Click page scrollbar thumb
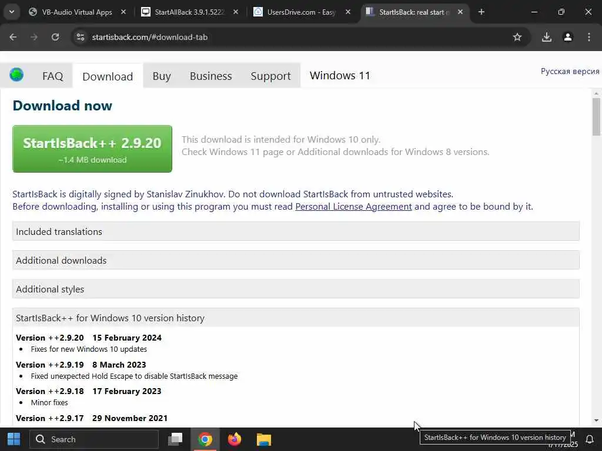The image size is (602, 451). click(596, 117)
